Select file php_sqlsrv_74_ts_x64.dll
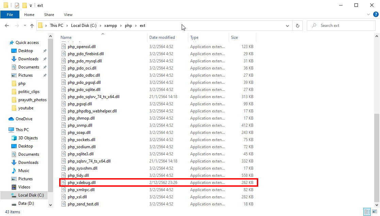This screenshot has width=380, height=216. coord(89,161)
